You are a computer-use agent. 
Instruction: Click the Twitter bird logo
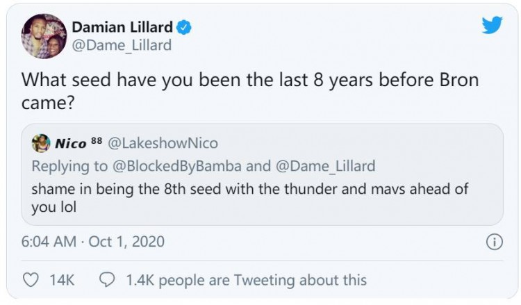coord(491,25)
